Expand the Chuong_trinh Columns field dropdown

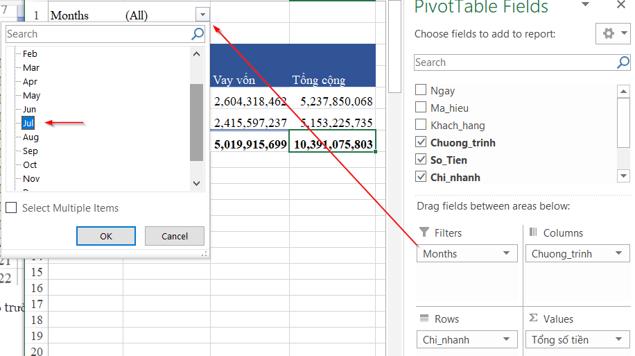tap(616, 254)
